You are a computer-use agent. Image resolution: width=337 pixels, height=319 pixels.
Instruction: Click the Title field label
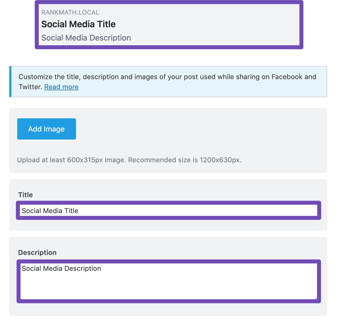click(x=25, y=195)
